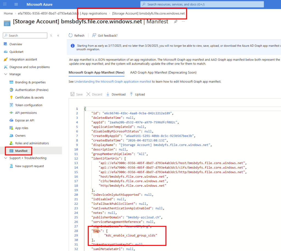Screen dimensions: 281x251
Task: Select the Token configuration menu item
Action: tap(29, 105)
